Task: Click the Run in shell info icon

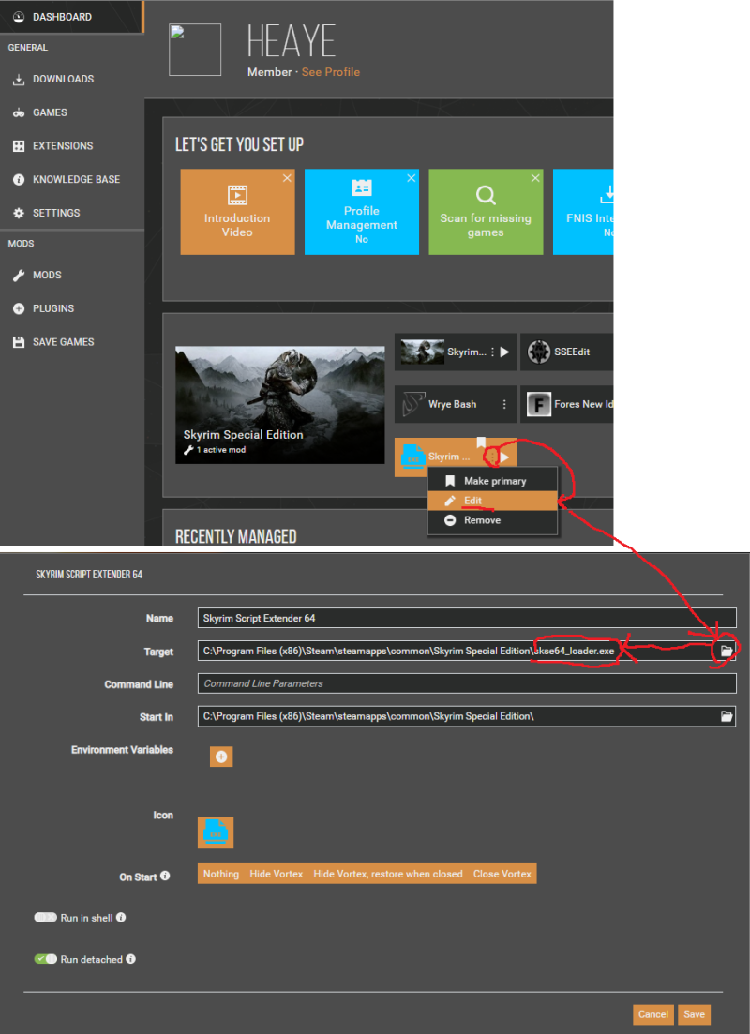Action: click(121, 917)
